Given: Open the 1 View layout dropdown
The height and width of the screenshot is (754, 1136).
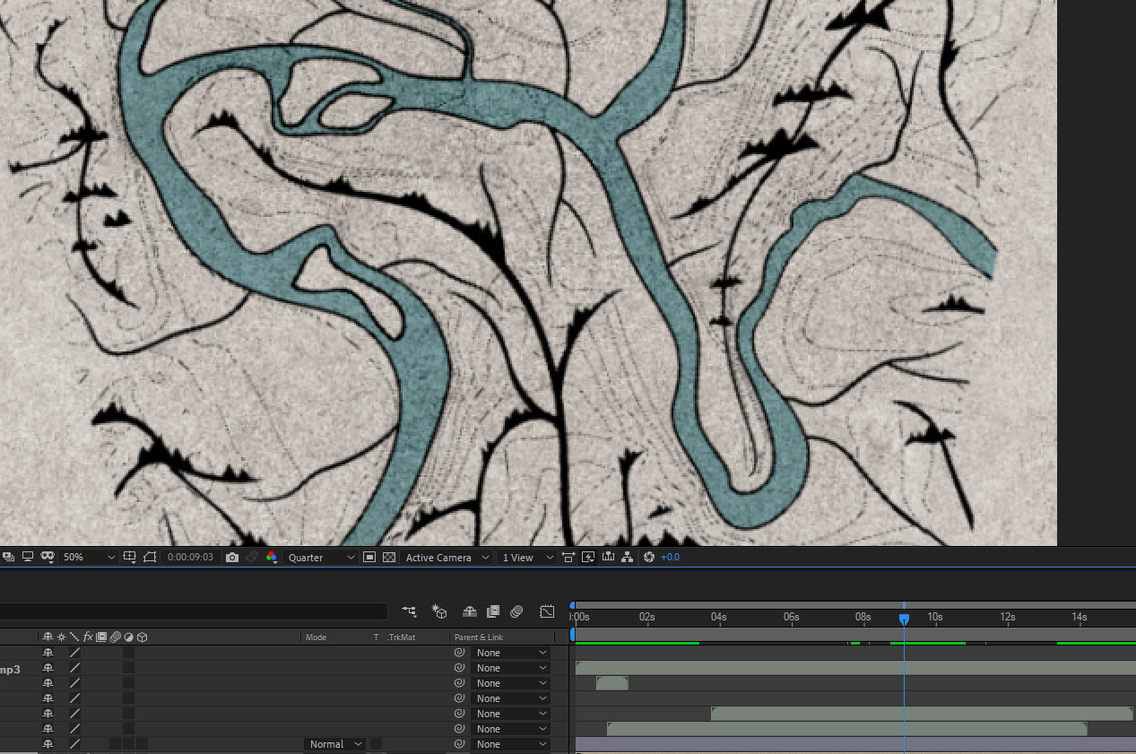Looking at the screenshot, I should 527,557.
